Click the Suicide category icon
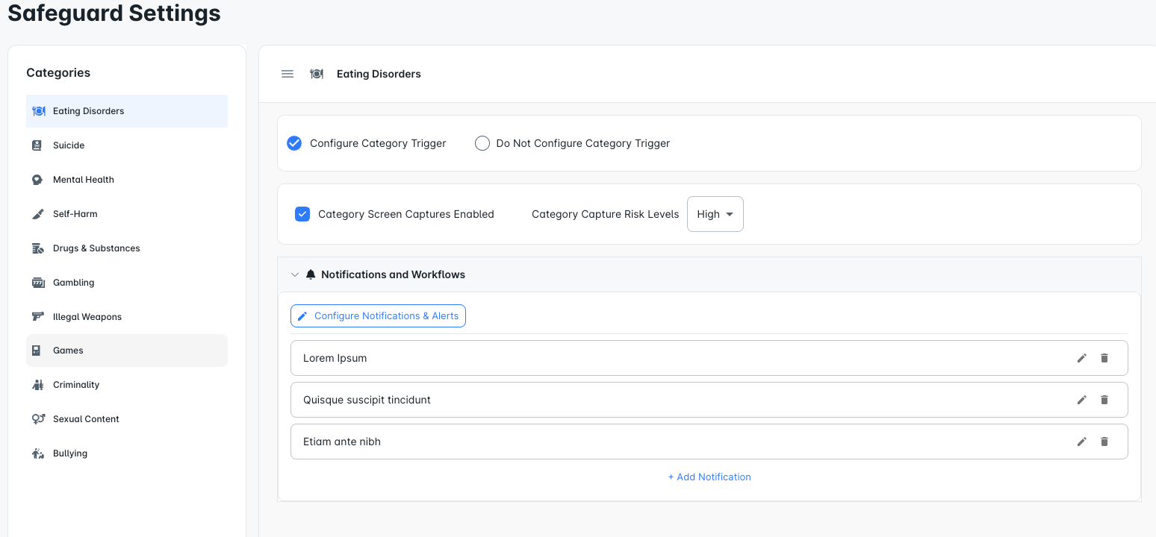The height and width of the screenshot is (537, 1156). point(37,145)
